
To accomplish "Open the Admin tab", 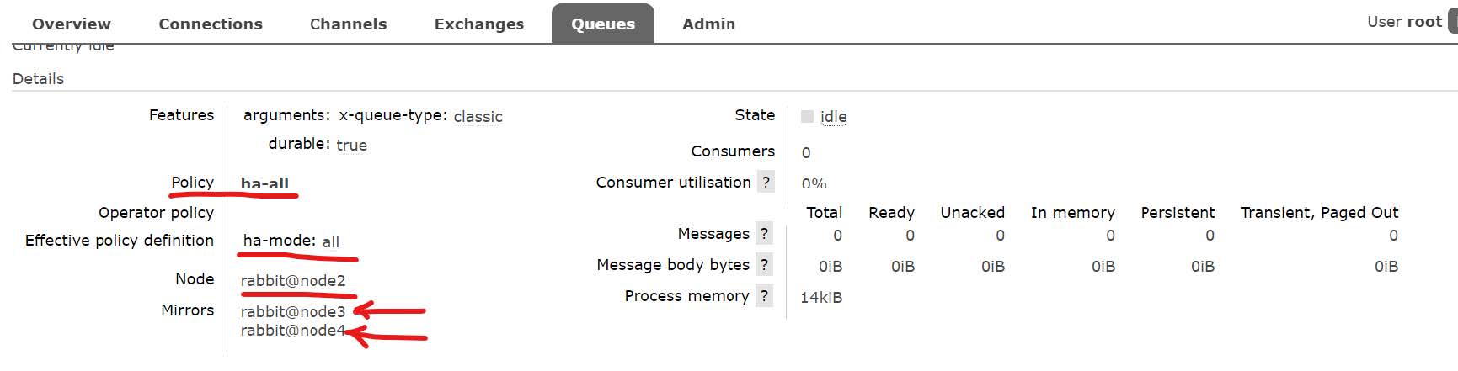I will (x=708, y=24).
